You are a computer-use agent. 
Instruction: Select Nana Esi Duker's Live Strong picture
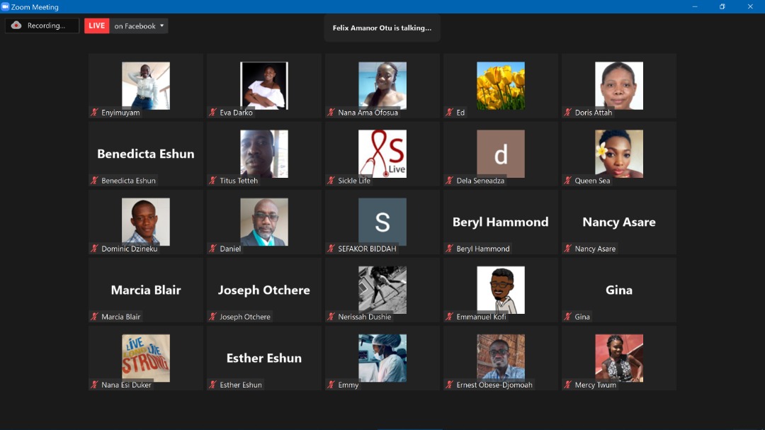coord(146,358)
